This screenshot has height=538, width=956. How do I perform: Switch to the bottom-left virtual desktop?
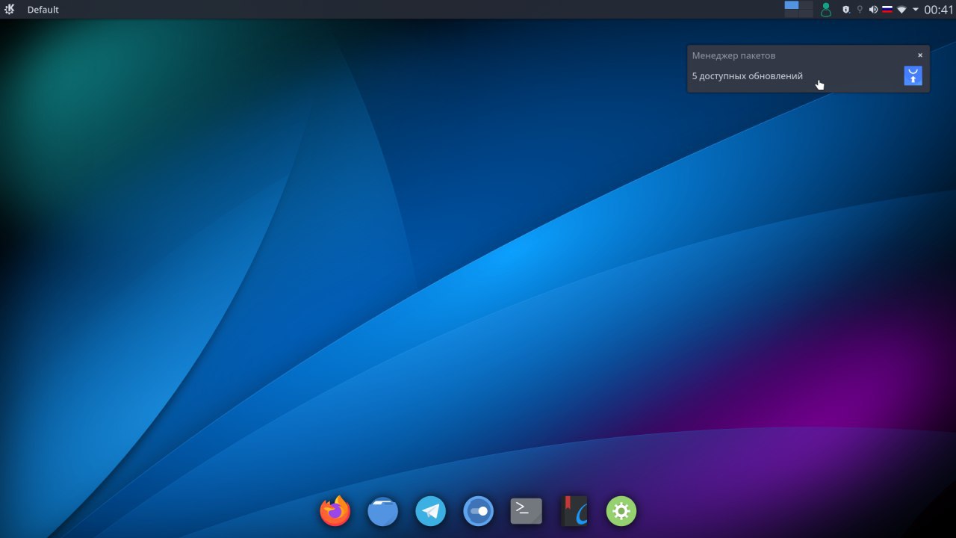[x=791, y=13]
